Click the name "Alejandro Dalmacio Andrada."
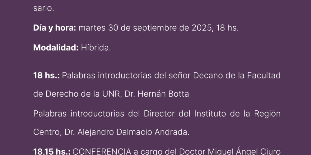Screen dimensions: 311x155 tap(133, 132)
